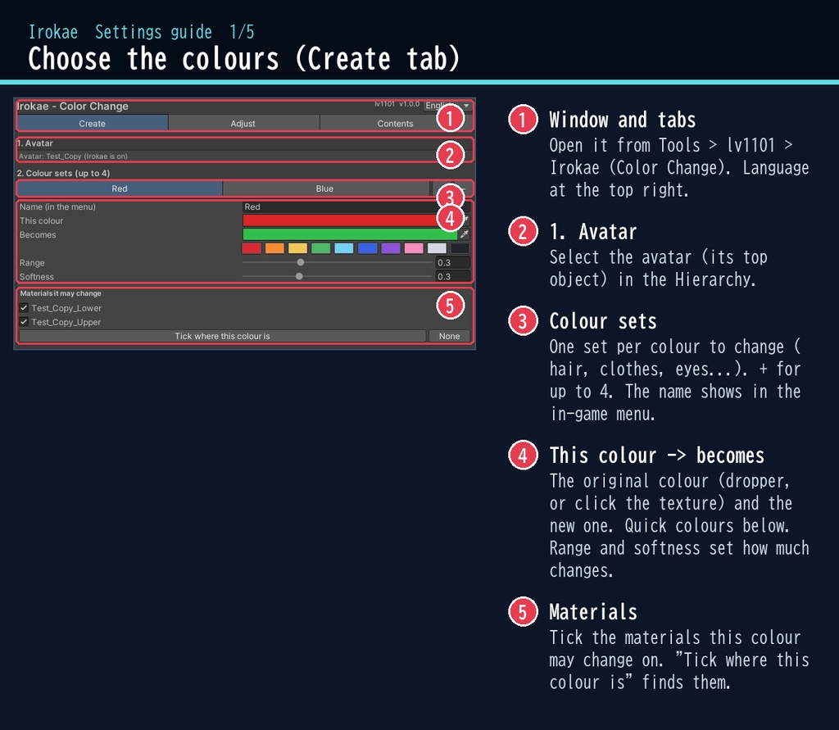Untick the Test_Copy_Lower material checkbox

pyautogui.click(x=24, y=308)
